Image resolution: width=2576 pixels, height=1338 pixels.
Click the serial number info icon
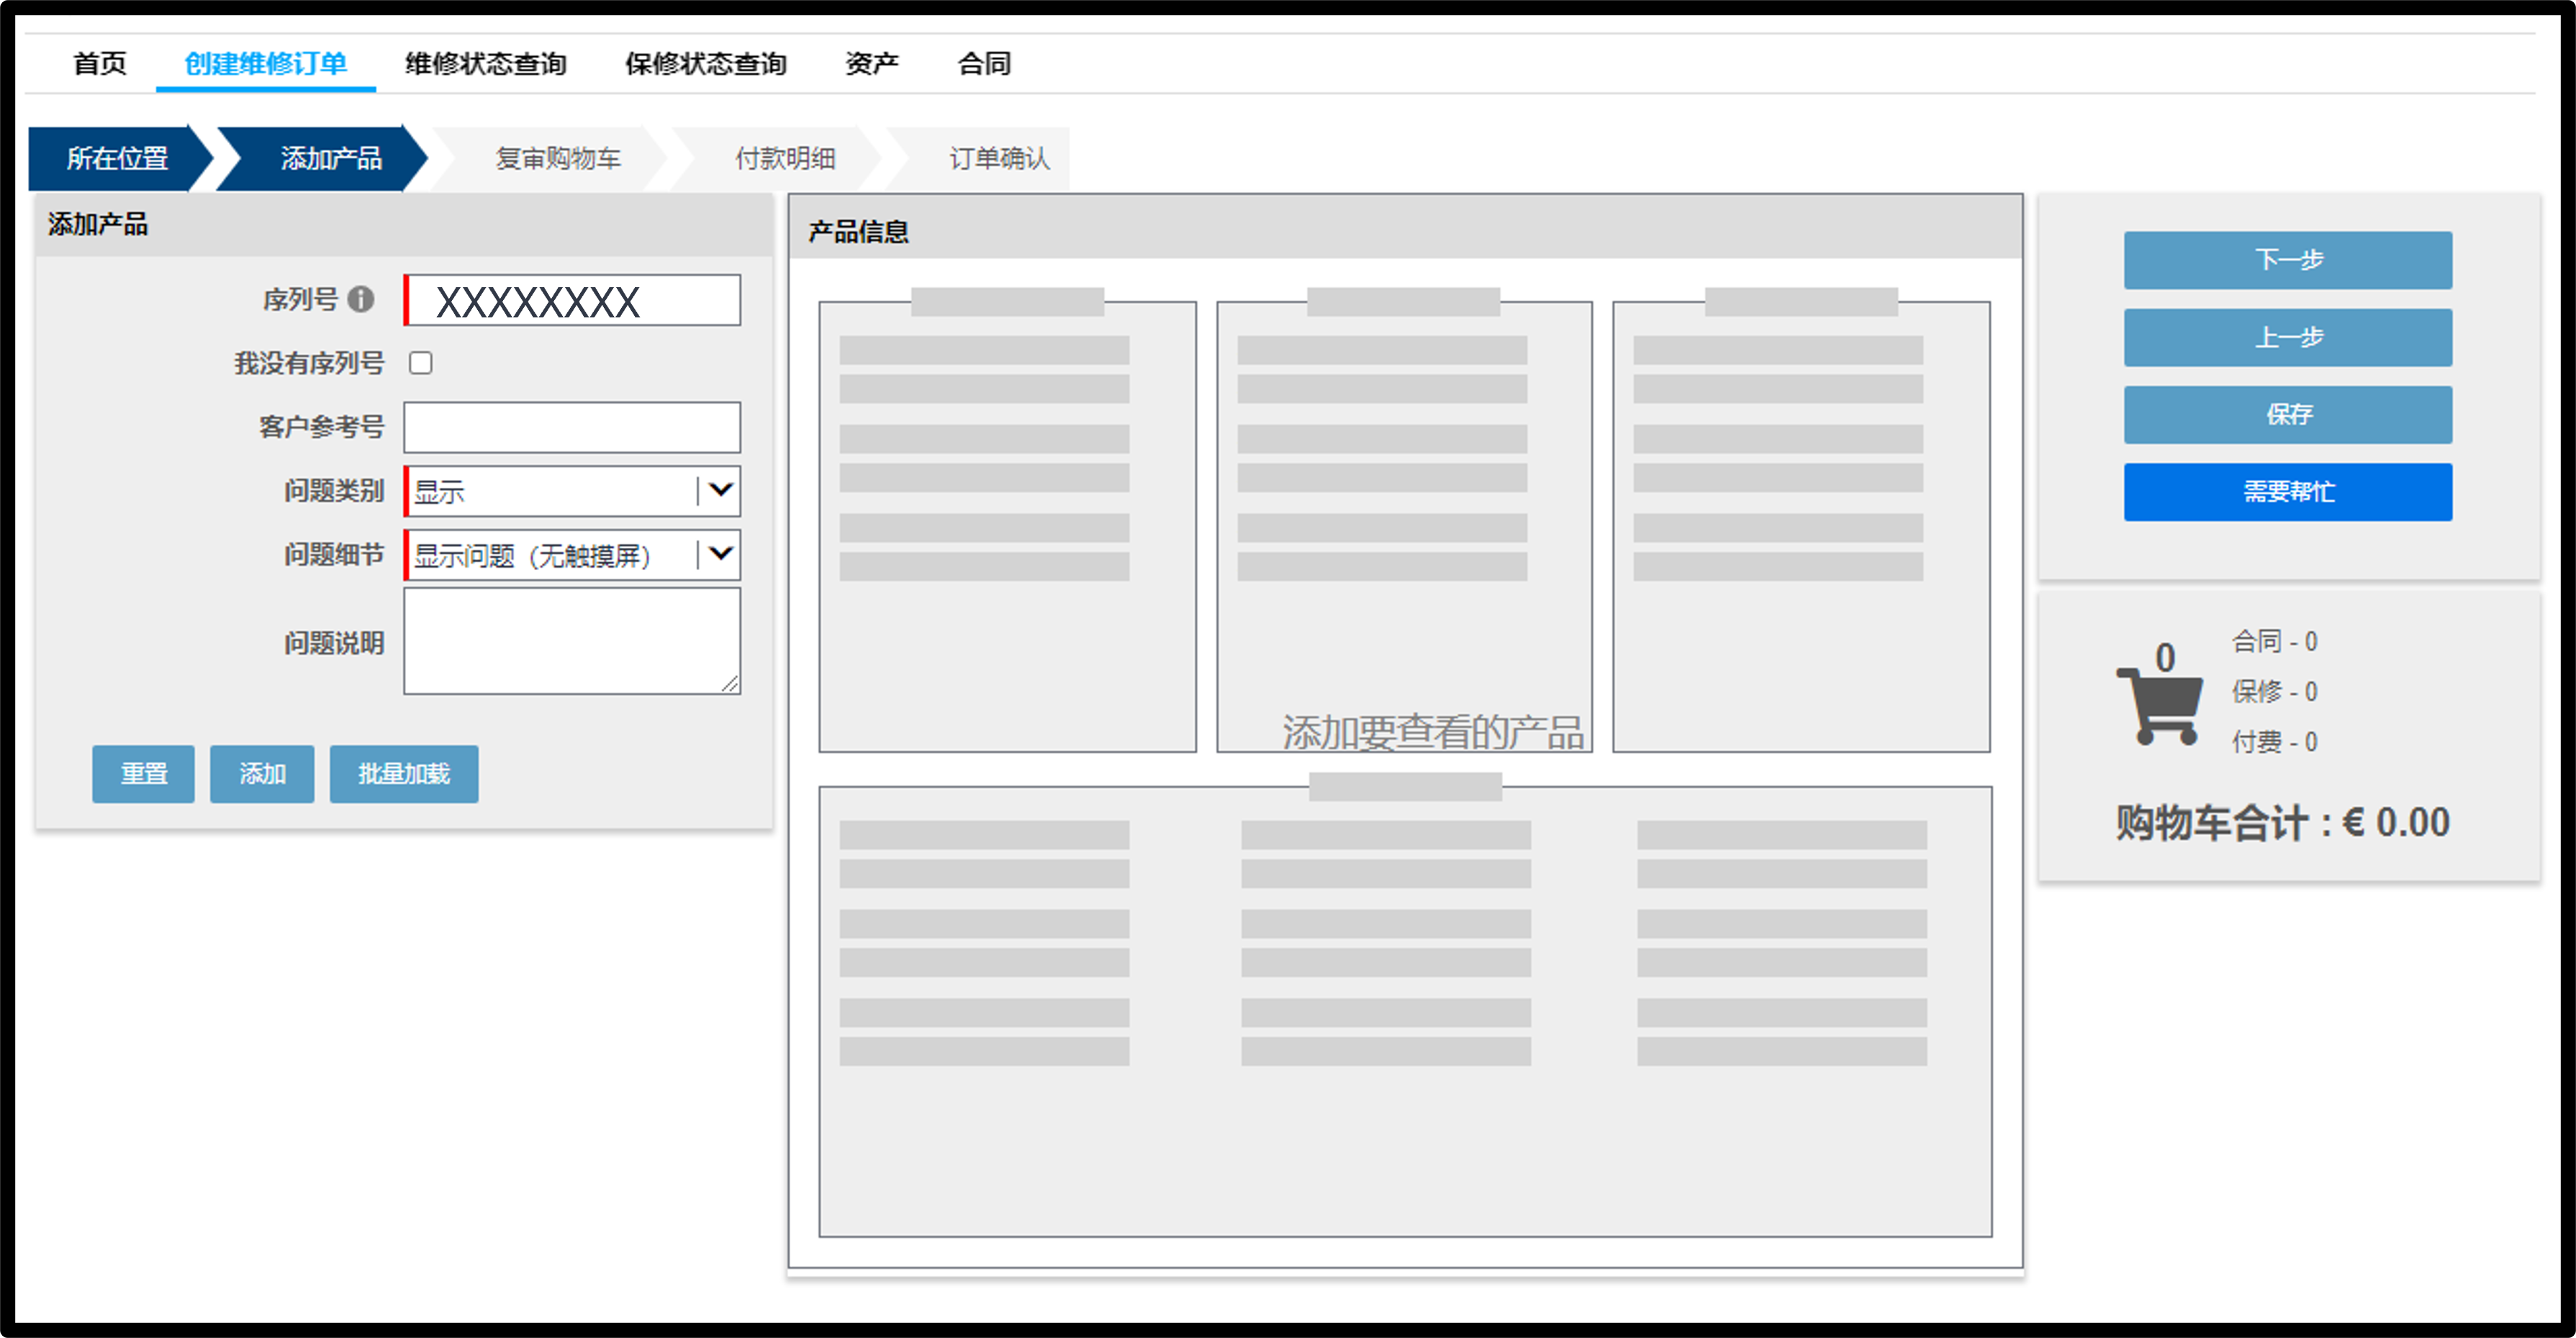coord(361,299)
